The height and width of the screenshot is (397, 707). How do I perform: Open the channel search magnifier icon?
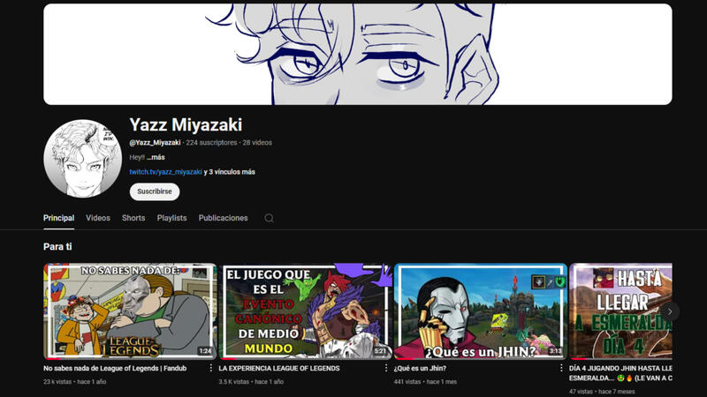coord(269,218)
